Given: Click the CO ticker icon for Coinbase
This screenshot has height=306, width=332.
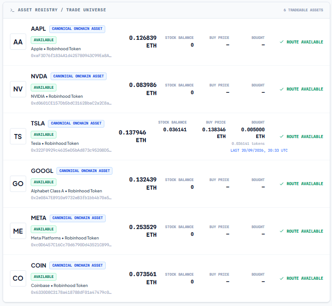Looking at the screenshot, I should click(x=18, y=278).
